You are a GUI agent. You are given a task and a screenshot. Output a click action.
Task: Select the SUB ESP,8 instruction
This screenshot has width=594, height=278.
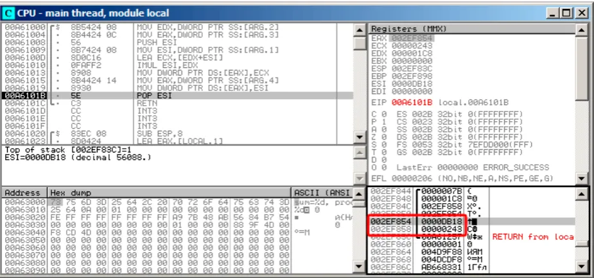pos(178,133)
